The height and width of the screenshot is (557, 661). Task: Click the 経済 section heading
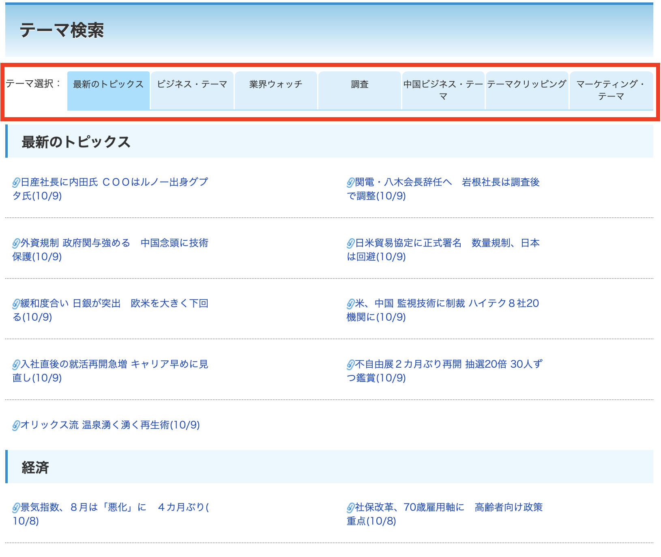[35, 467]
